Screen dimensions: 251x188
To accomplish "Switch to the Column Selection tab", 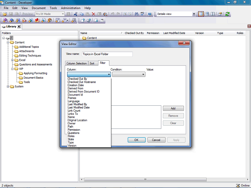I will tap(76, 63).
